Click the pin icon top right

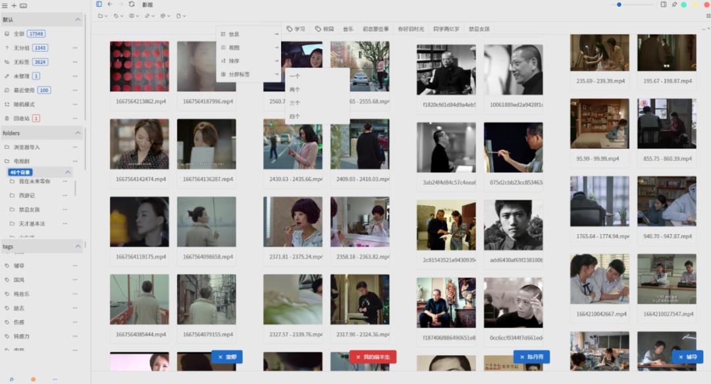[x=674, y=5]
